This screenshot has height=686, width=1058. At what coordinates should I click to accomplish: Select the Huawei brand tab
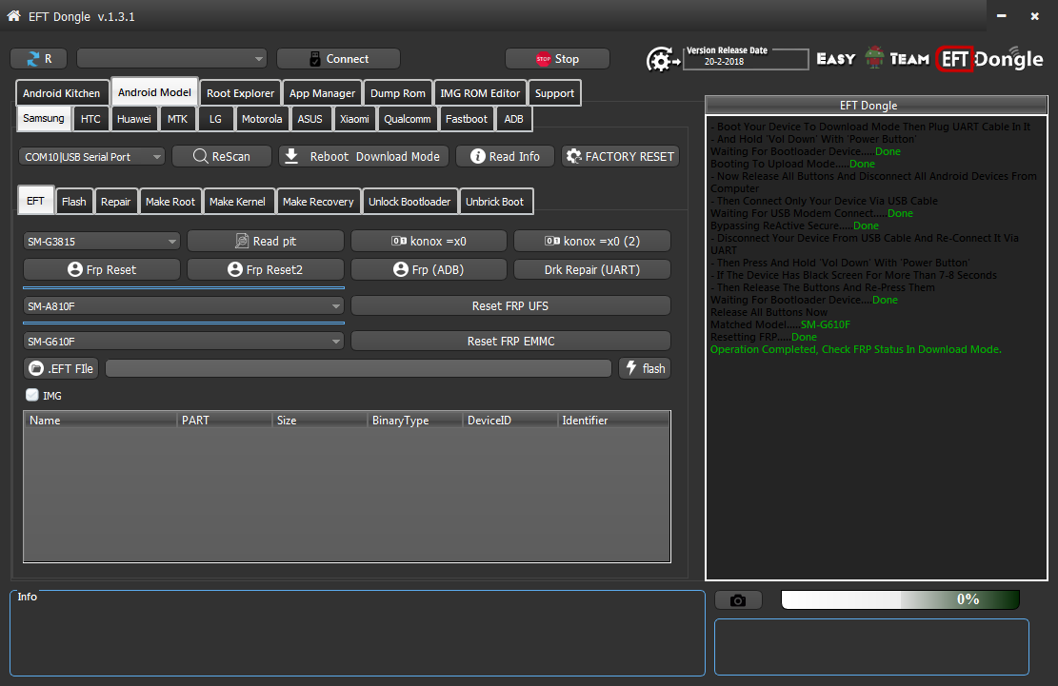point(133,119)
